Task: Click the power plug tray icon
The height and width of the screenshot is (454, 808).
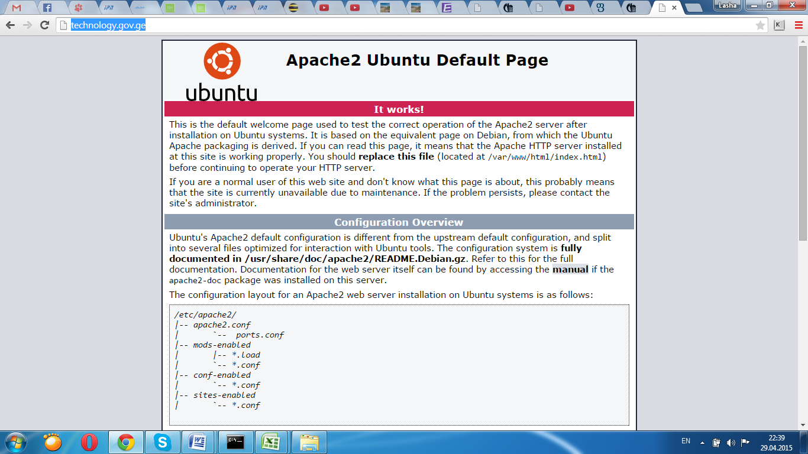Action: (x=716, y=442)
